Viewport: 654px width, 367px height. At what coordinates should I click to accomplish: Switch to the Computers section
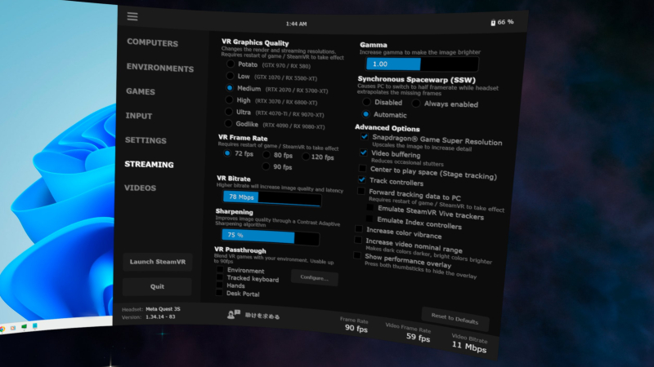click(153, 42)
